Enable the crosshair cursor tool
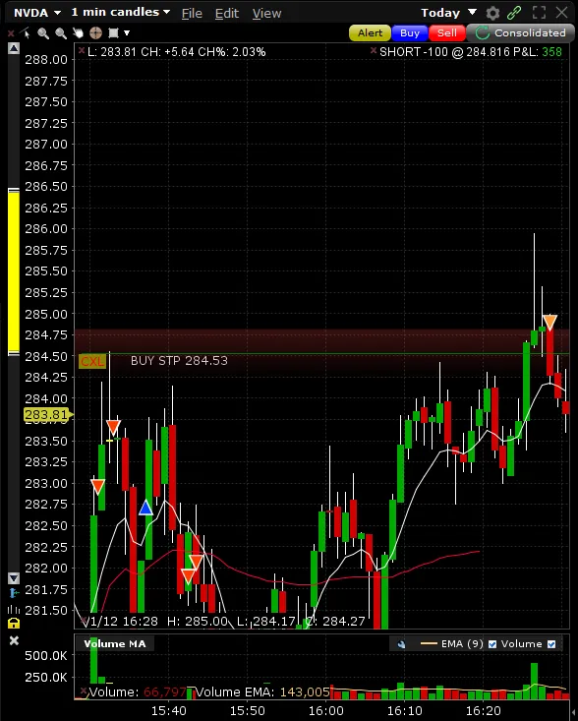578x721 pixels. [95, 33]
